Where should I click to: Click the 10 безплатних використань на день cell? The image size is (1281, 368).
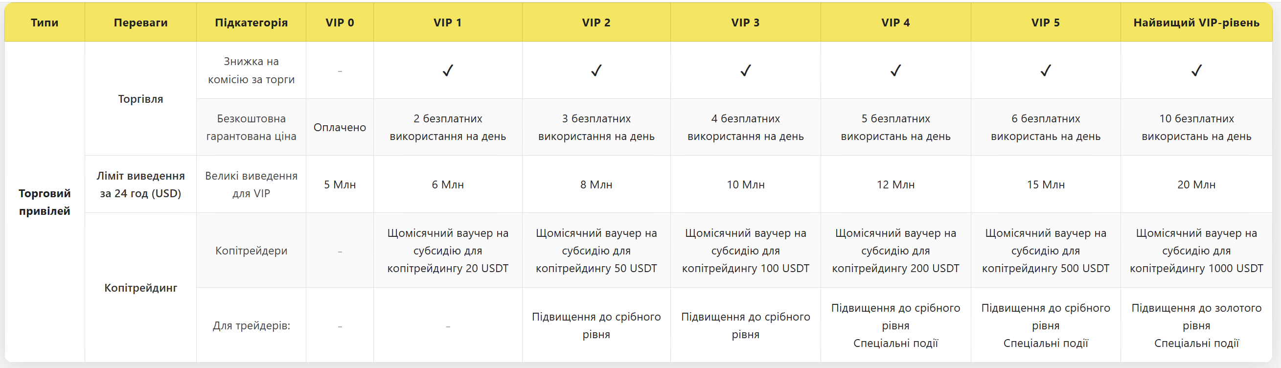pyautogui.click(x=1196, y=127)
